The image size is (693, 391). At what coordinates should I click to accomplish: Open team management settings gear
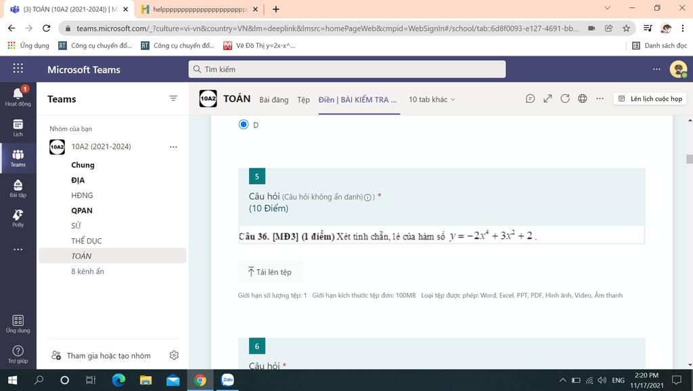pyautogui.click(x=174, y=355)
